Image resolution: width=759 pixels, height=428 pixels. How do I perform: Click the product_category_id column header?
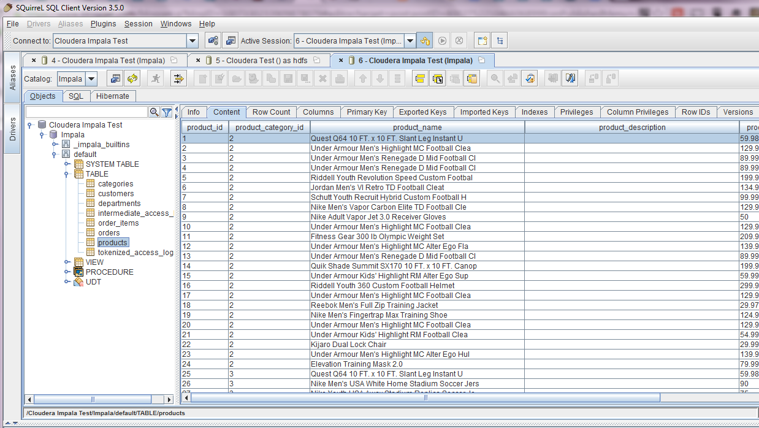pos(269,128)
